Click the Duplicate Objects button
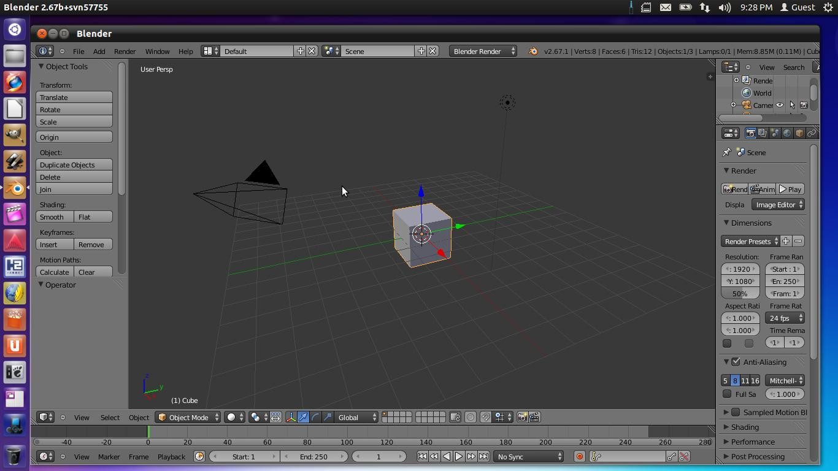Viewport: 838px width, 471px height. [x=74, y=164]
